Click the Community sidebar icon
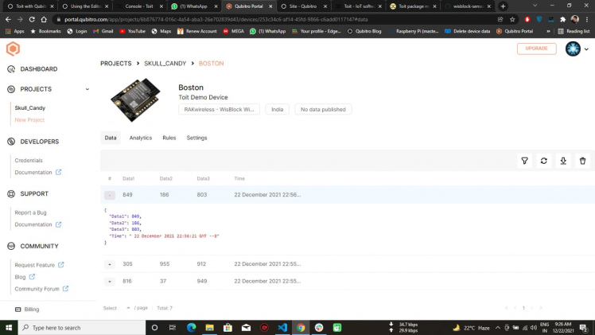595x335 pixels. pyautogui.click(x=11, y=246)
